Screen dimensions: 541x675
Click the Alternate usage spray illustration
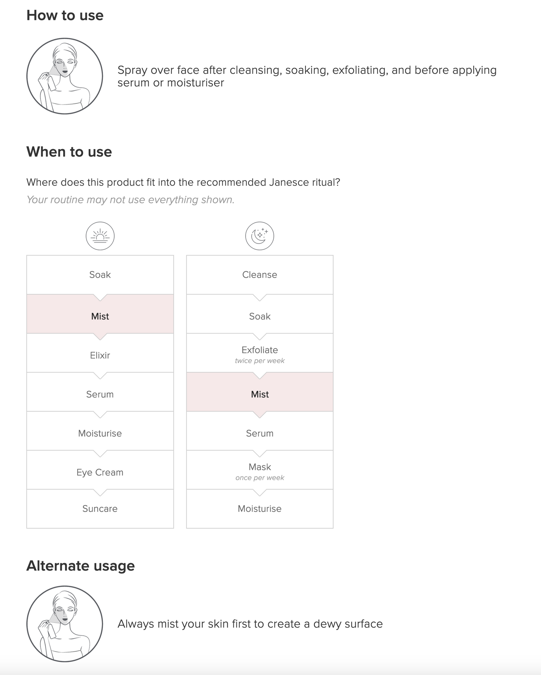[65, 624]
